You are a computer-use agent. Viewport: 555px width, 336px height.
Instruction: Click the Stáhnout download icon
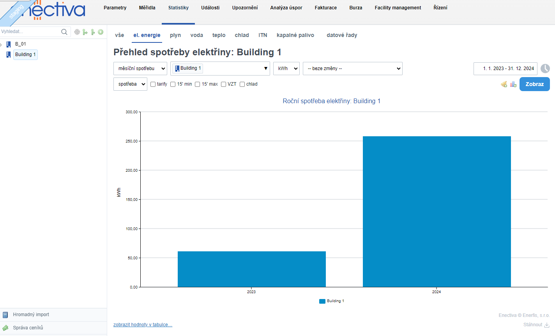click(x=547, y=325)
